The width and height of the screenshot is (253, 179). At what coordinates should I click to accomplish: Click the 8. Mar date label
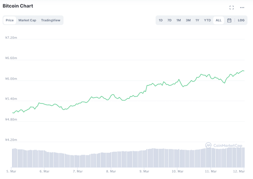click(x=111, y=171)
